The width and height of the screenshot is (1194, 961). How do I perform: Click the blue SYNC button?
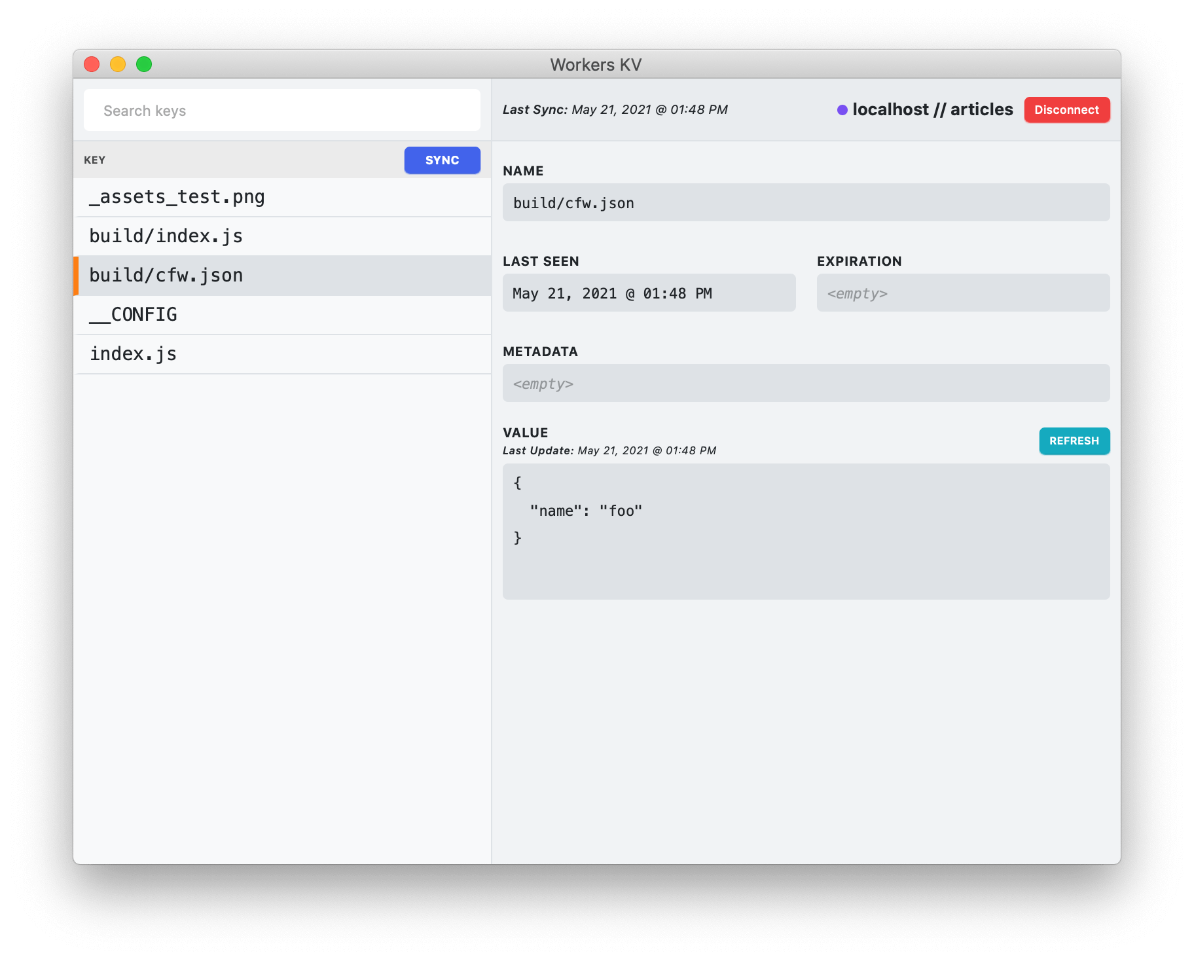point(442,160)
